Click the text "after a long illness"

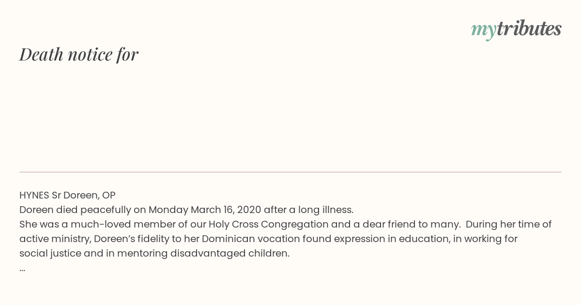(x=308, y=210)
